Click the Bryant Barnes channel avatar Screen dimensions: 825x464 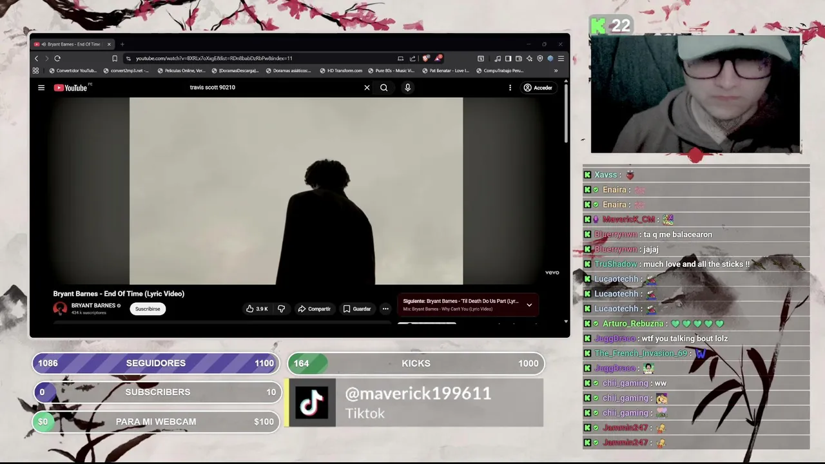pos(60,309)
